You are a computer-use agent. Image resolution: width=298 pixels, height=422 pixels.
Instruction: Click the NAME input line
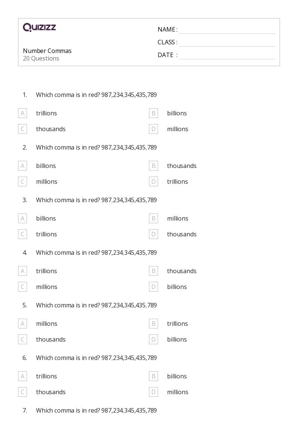pos(227,30)
